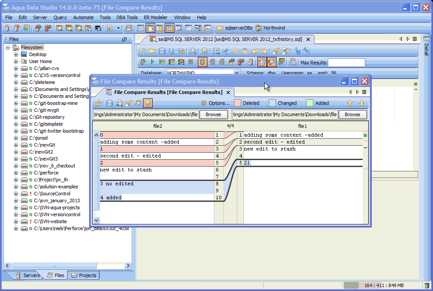
Task: Click Browse button for file2 path
Action: click(213, 114)
